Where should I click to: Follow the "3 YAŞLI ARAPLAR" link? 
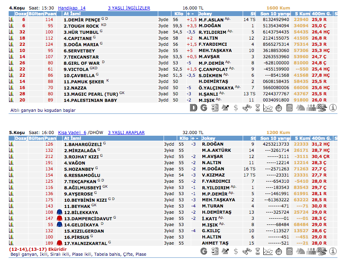click(126, 132)
